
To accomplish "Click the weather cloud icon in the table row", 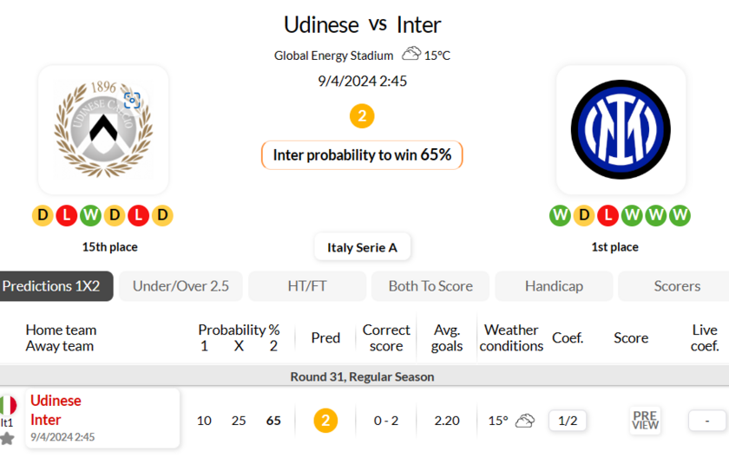I will tap(524, 421).
